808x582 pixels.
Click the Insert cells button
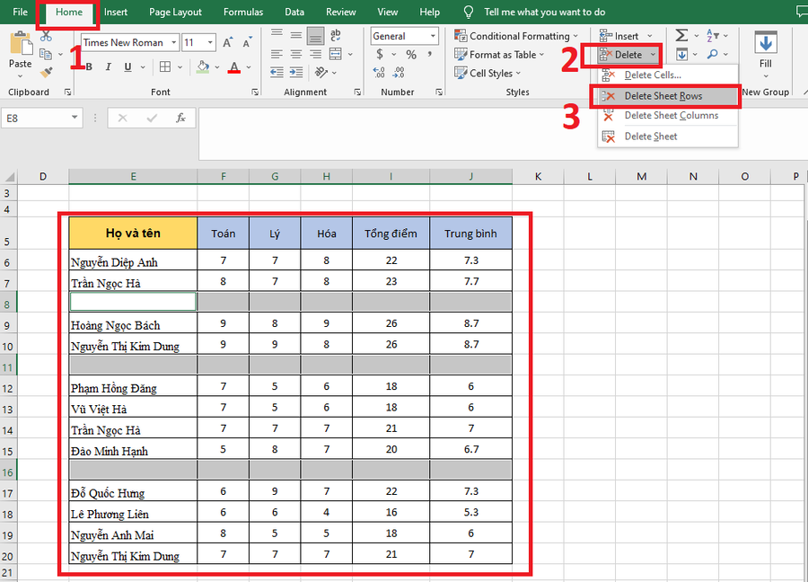click(619, 36)
